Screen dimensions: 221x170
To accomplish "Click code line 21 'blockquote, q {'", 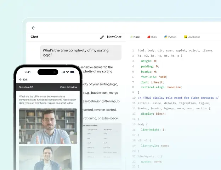I will (150, 156).
